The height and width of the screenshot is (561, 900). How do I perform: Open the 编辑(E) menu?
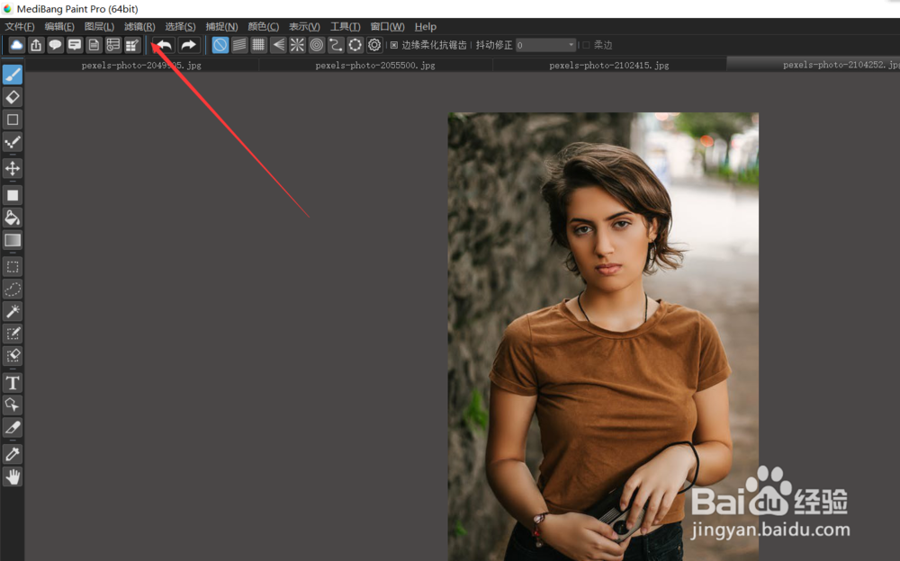click(59, 26)
